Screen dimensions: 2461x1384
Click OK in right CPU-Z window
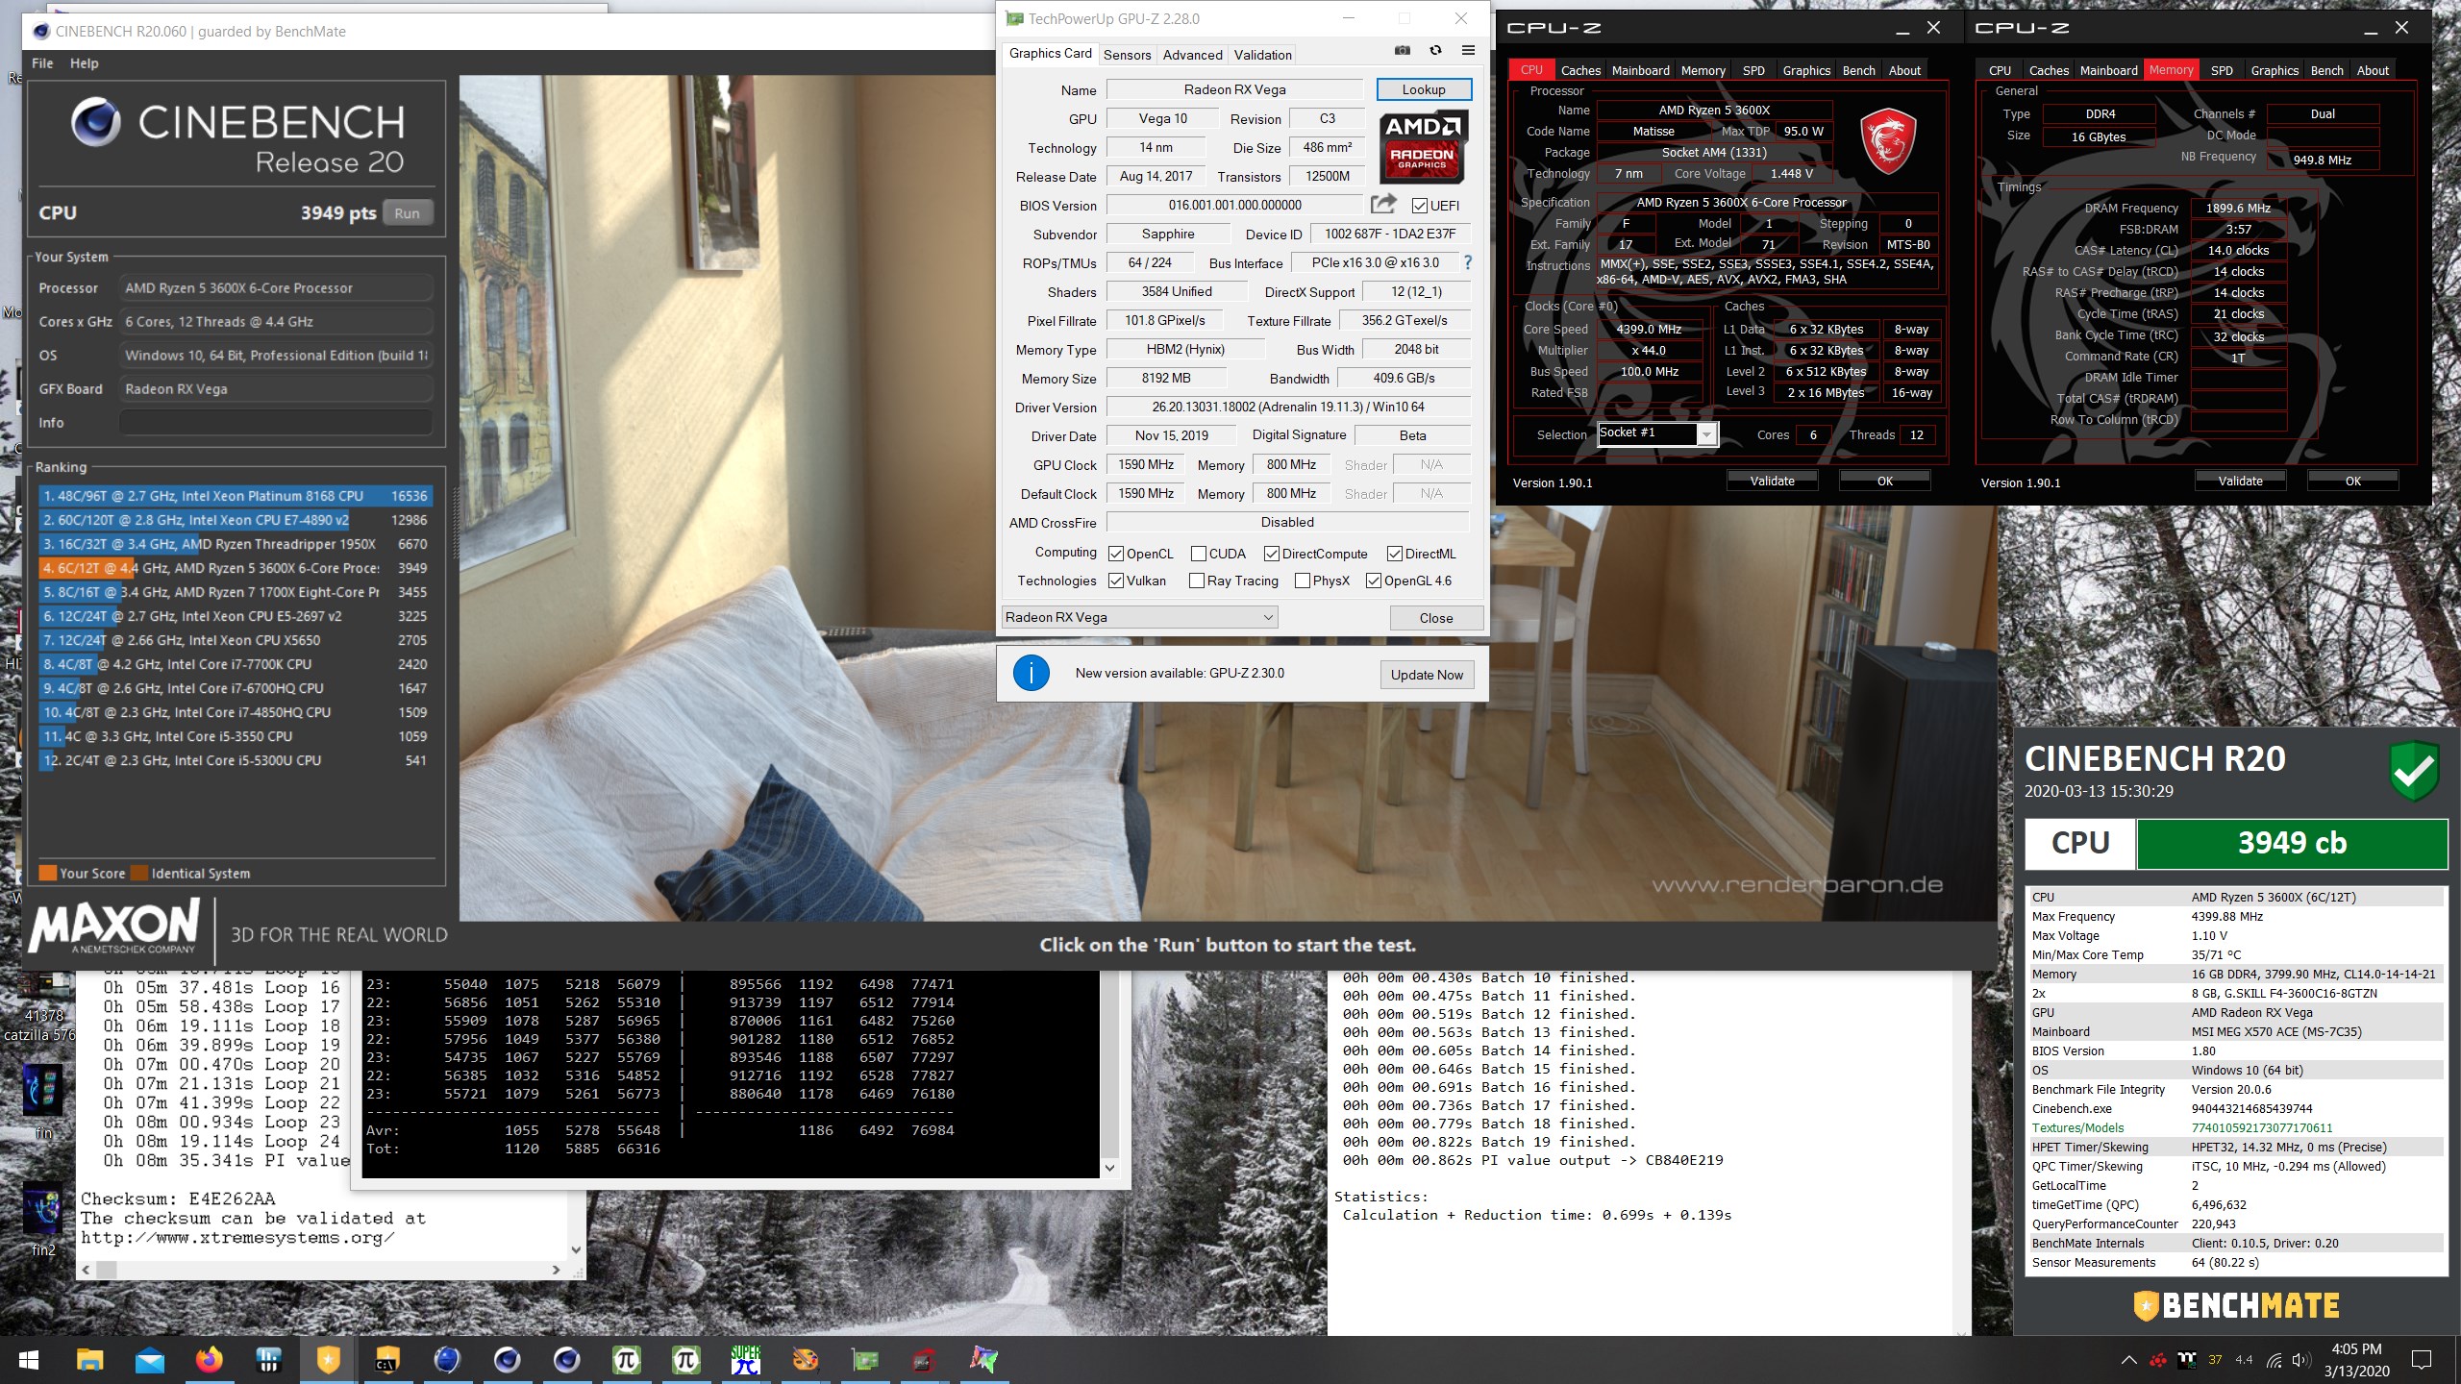(2352, 481)
